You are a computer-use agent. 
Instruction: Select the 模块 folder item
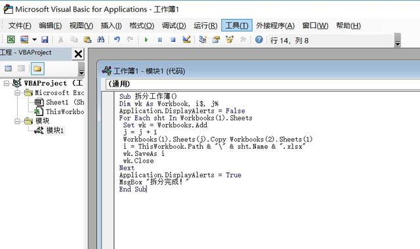click(x=42, y=121)
